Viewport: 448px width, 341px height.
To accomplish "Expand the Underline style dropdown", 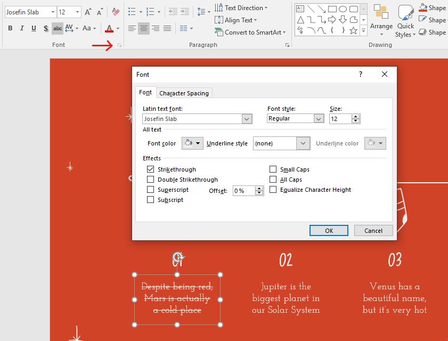I will [x=303, y=143].
